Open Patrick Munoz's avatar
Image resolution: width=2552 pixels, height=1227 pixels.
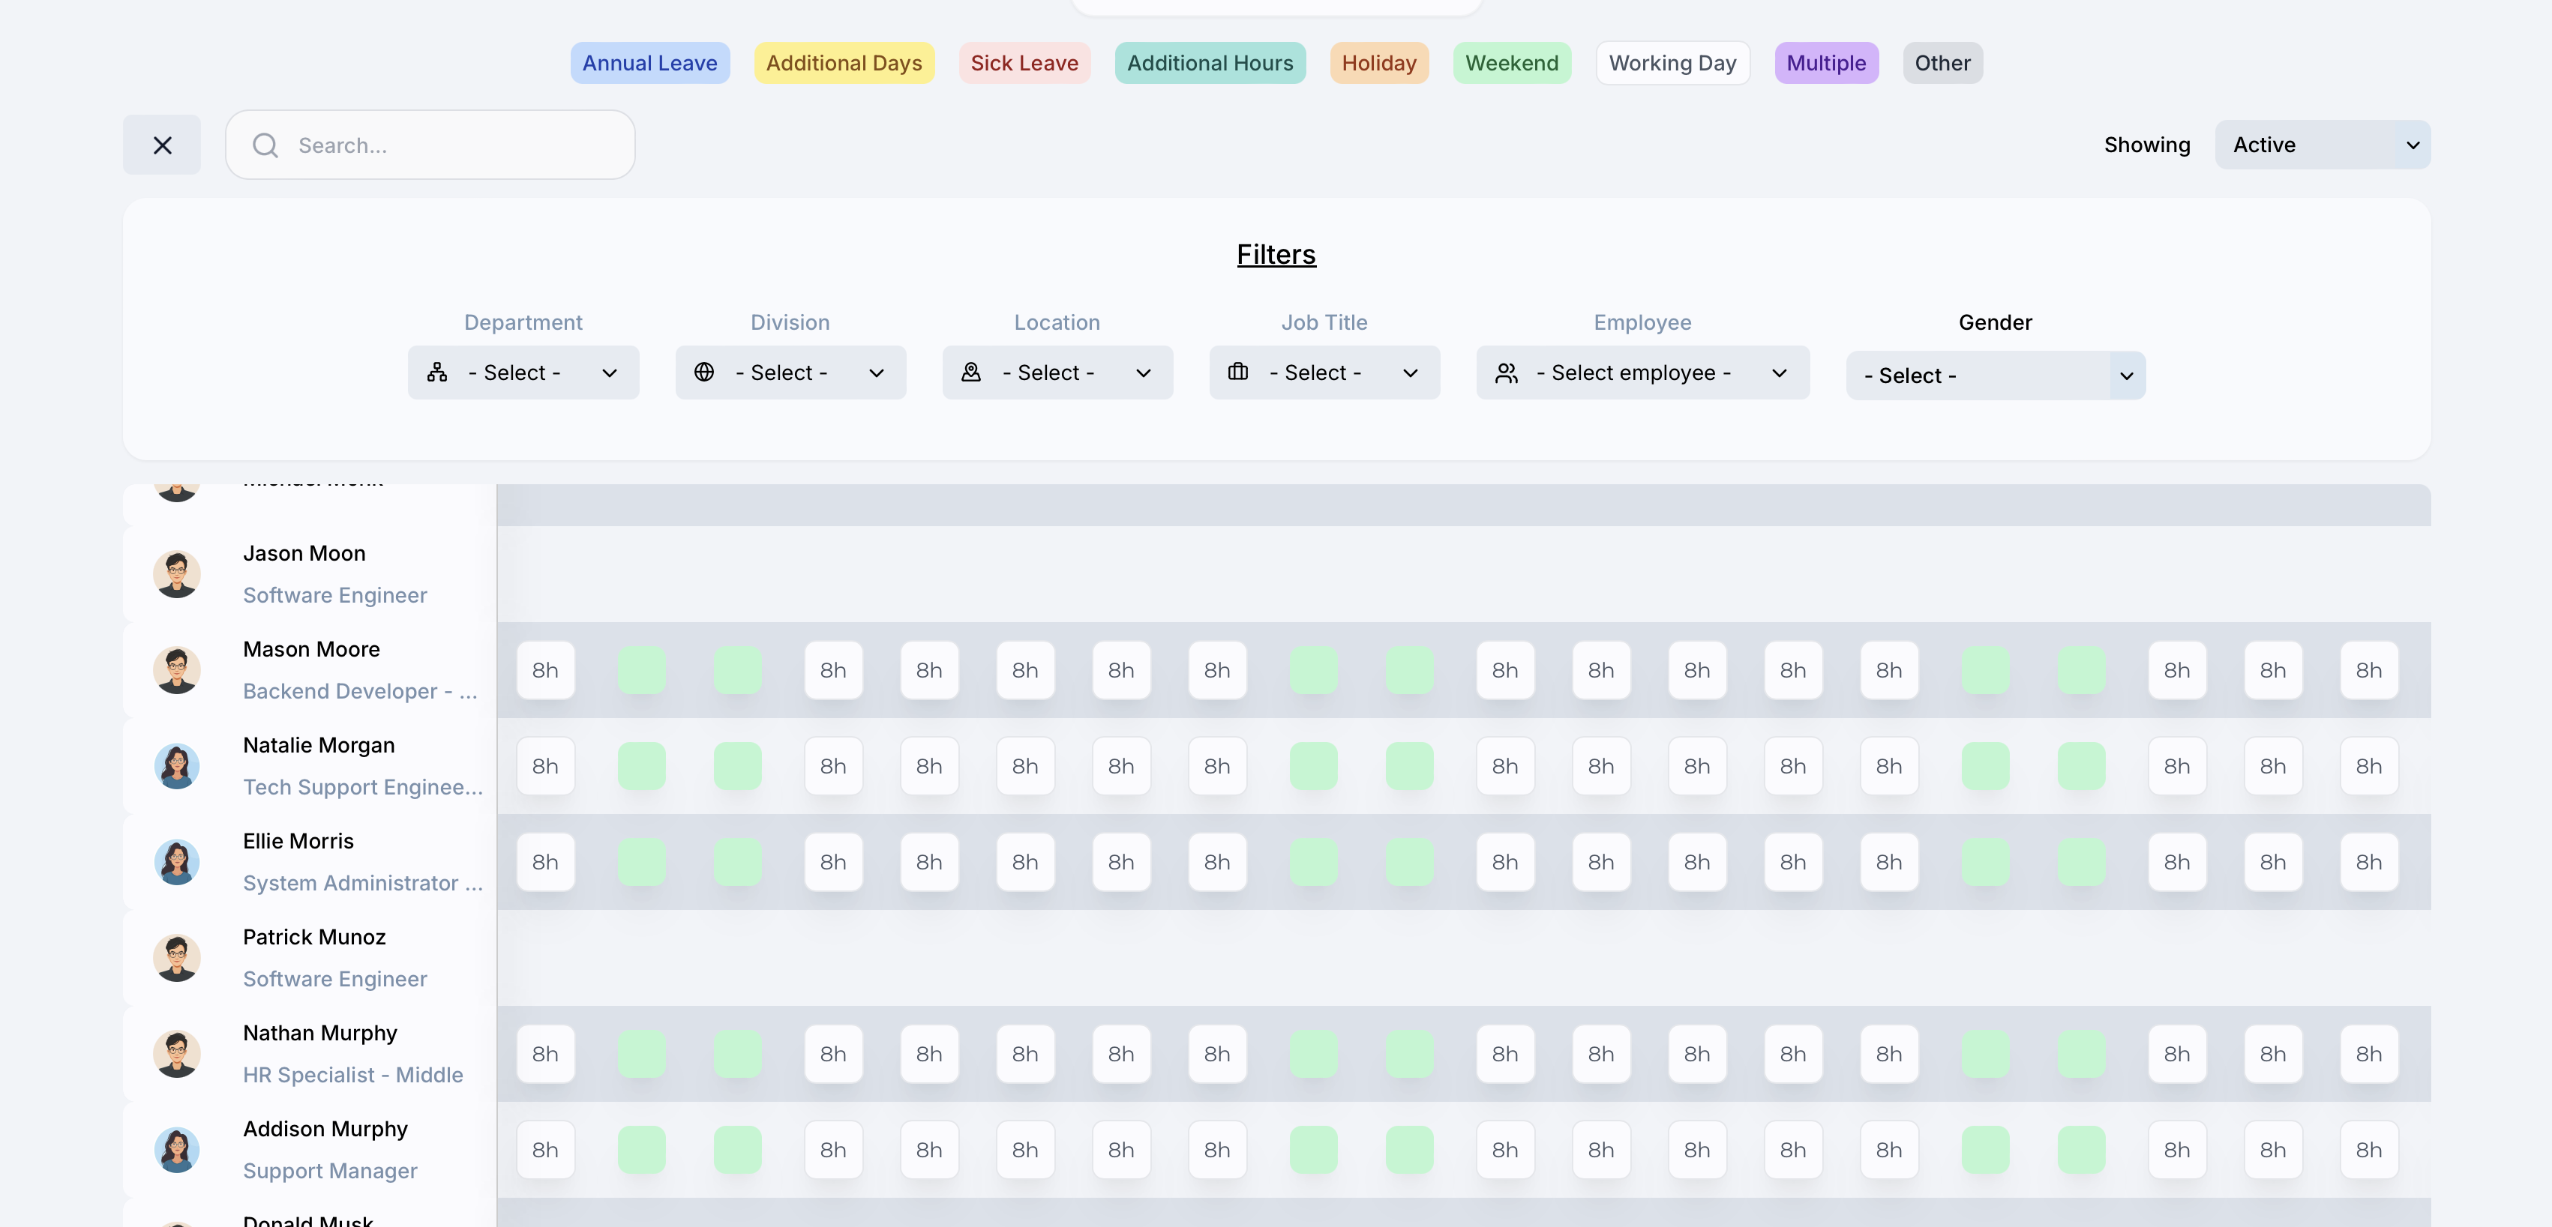(x=176, y=958)
